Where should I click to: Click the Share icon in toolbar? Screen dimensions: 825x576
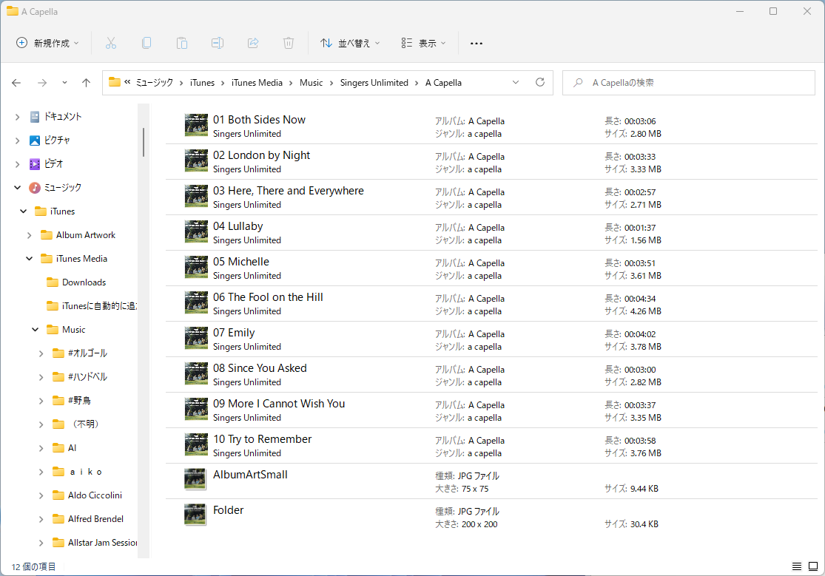tap(253, 43)
